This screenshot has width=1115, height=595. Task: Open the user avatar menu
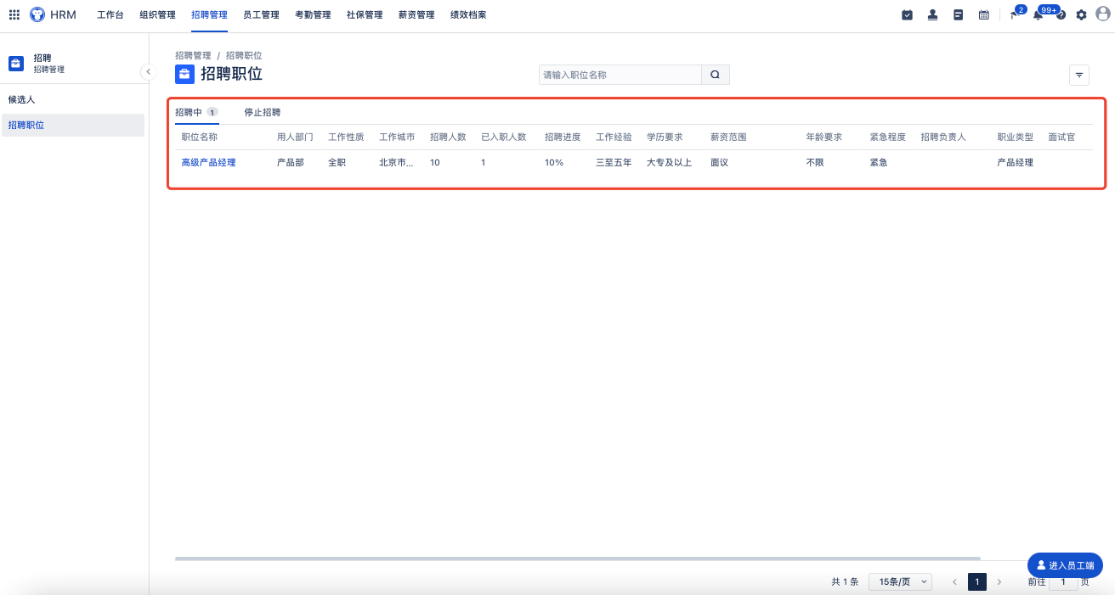(x=1103, y=14)
